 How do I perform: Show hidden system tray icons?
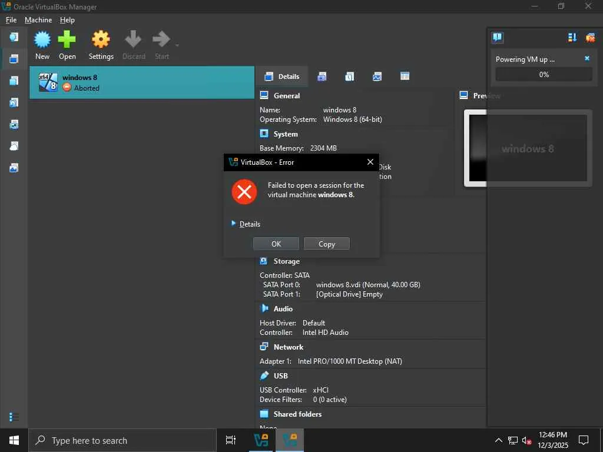(x=498, y=440)
